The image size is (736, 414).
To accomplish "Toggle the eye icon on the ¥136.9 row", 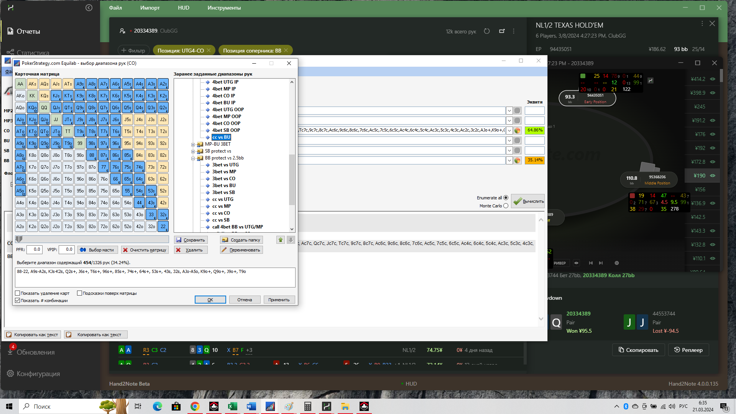I will tap(713, 203).
